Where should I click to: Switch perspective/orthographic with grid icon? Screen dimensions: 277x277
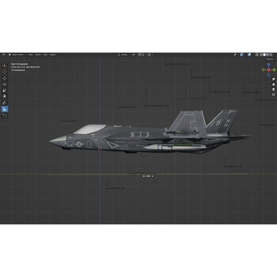point(273,94)
